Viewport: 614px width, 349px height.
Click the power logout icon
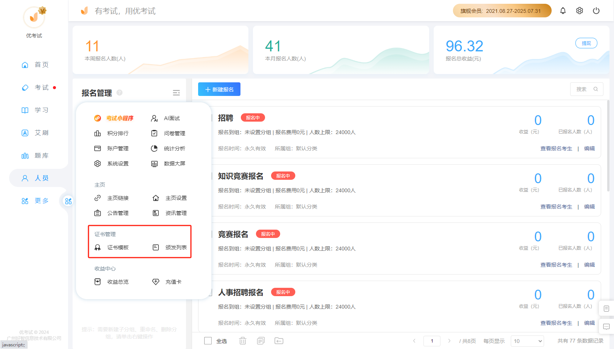596,11
